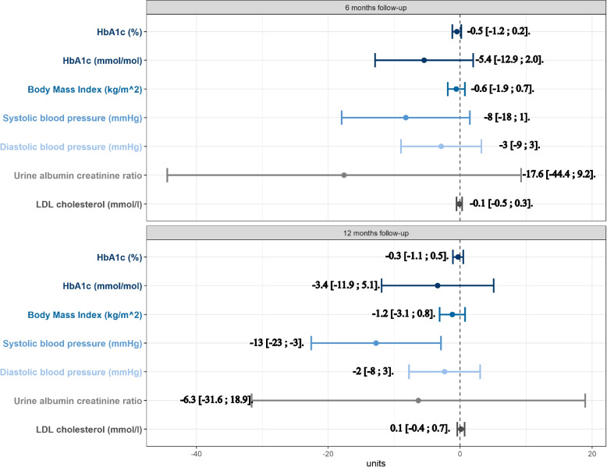Select 'Systolic blood pressure (mmHg)' label in 6 months panel
Viewport: 607px width, 467px height.
pyautogui.click(x=73, y=118)
